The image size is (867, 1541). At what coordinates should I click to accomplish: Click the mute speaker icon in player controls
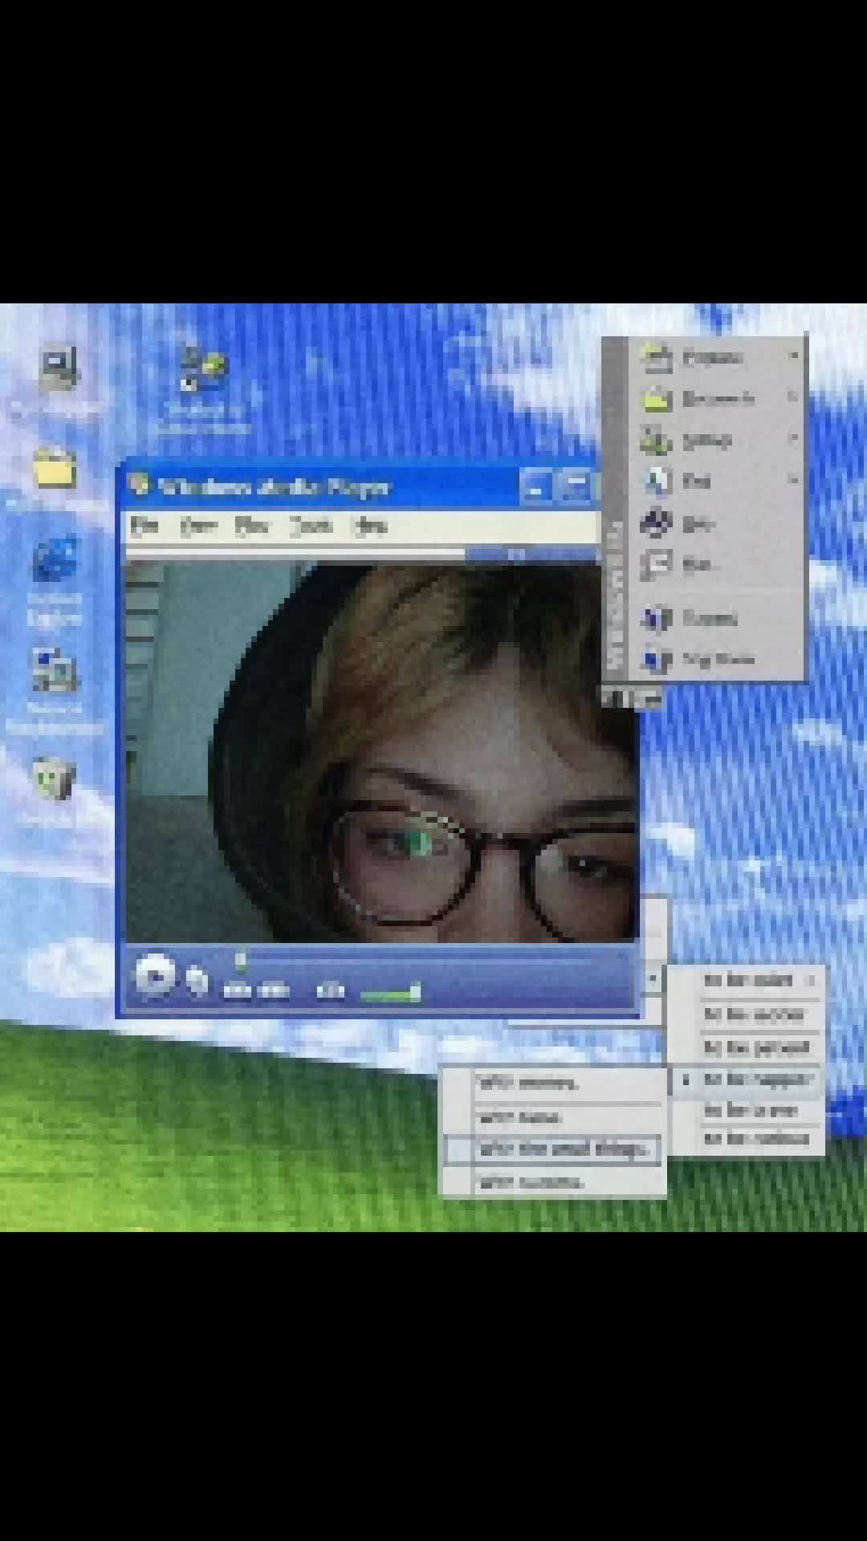(x=331, y=991)
